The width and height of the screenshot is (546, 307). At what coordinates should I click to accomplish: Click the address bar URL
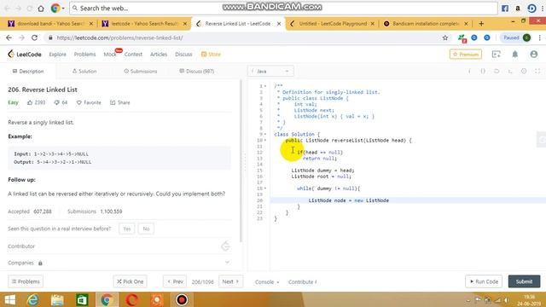pos(119,38)
